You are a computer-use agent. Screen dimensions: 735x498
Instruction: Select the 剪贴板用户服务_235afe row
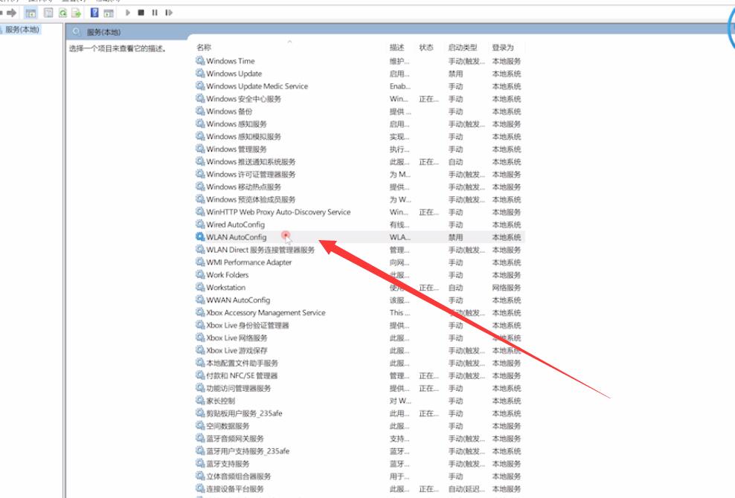(359, 413)
